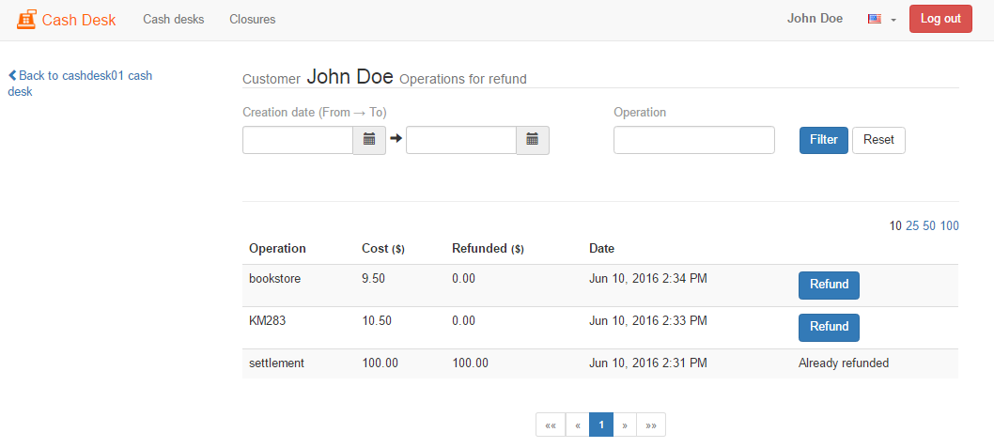
Task: Go to the previous page arrow
Action: tap(577, 425)
